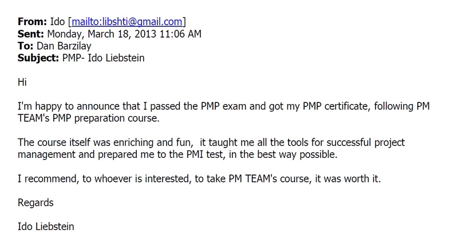Click the bold From label

click(x=32, y=22)
